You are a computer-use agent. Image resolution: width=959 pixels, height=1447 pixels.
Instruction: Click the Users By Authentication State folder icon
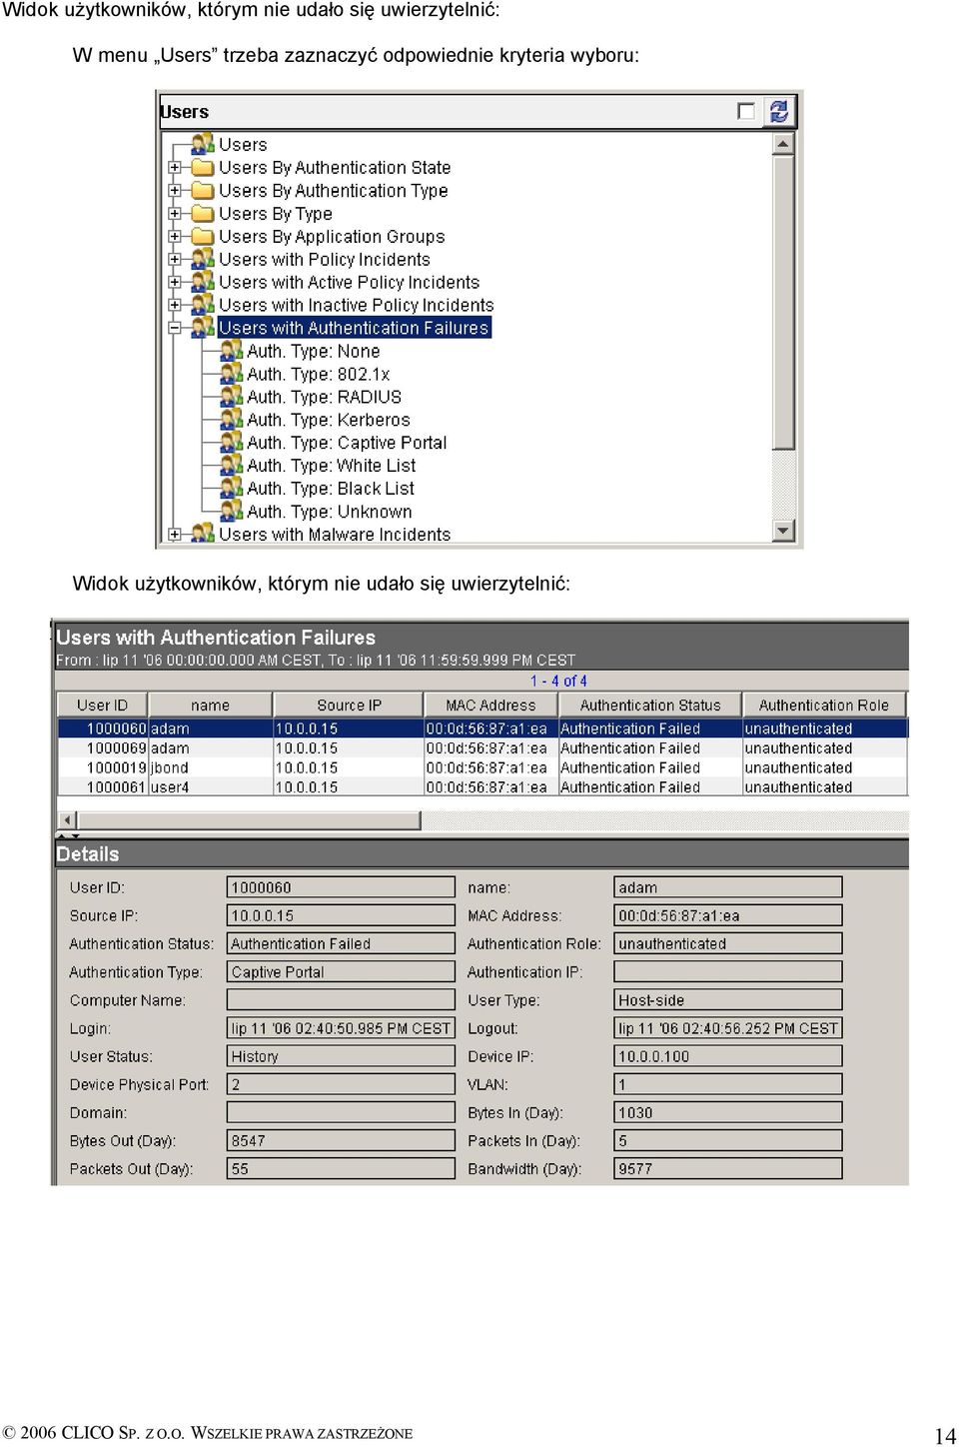pyautogui.click(x=203, y=167)
